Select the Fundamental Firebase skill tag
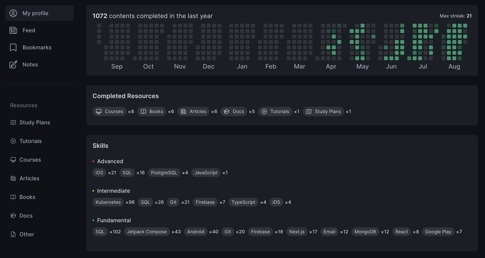 coord(261,232)
